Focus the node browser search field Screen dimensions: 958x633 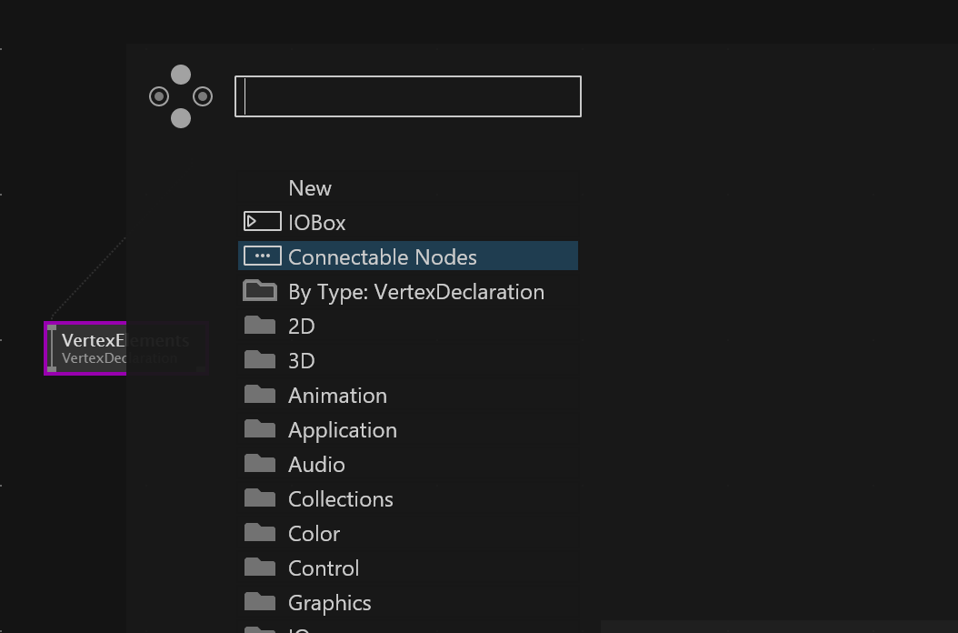pyautogui.click(x=408, y=96)
